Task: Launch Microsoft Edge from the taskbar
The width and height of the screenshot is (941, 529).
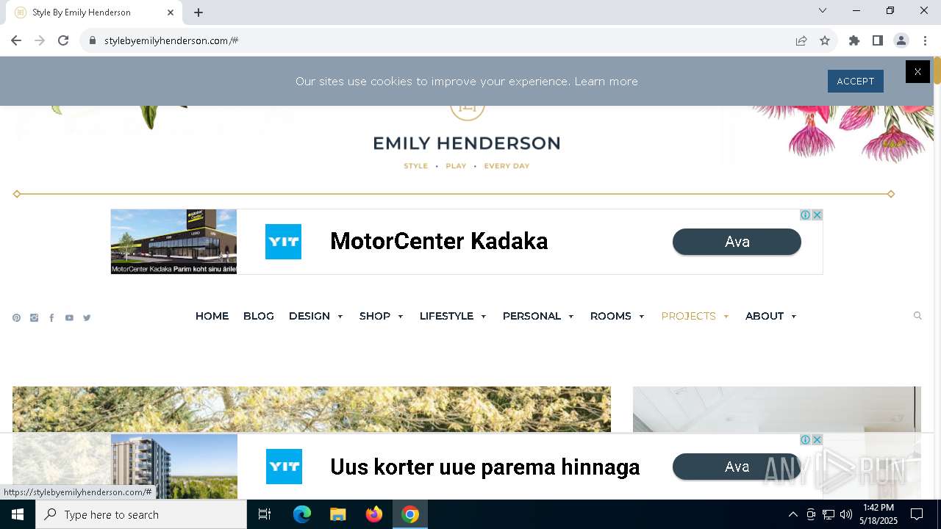Action: [302, 514]
